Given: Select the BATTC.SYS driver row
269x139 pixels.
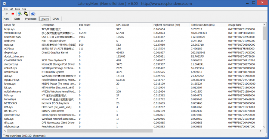Looking at the screenshot, I should (x=133, y=111).
